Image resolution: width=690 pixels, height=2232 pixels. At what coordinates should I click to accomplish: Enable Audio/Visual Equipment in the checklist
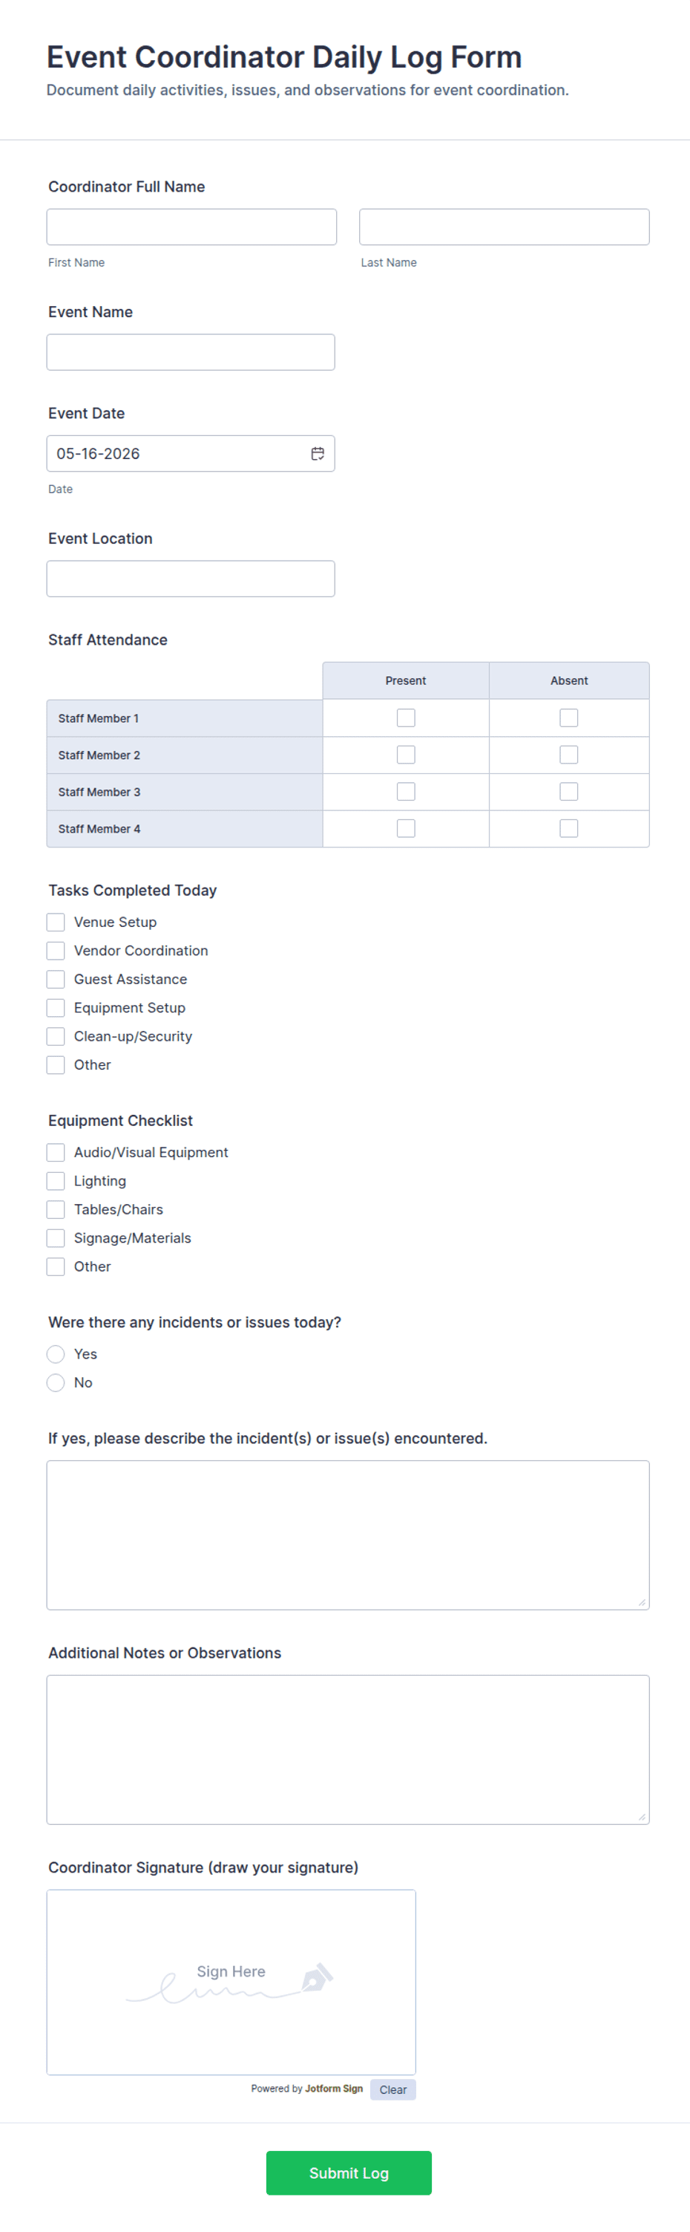tap(56, 1152)
